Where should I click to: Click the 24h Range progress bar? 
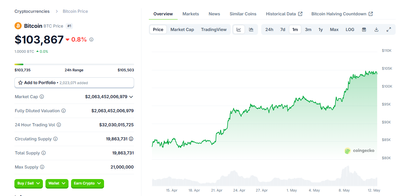pos(74,64)
